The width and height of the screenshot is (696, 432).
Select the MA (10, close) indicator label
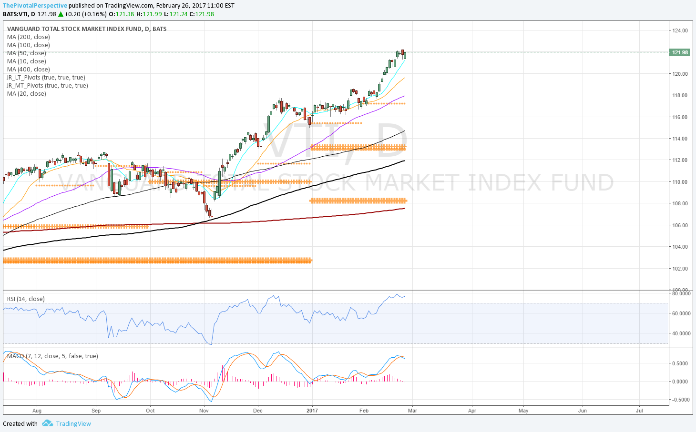tap(26, 61)
